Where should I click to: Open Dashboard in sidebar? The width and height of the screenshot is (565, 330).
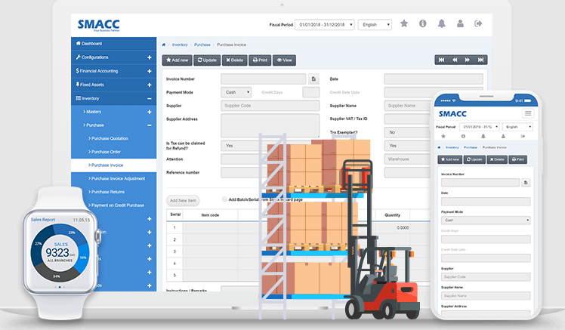click(114, 44)
